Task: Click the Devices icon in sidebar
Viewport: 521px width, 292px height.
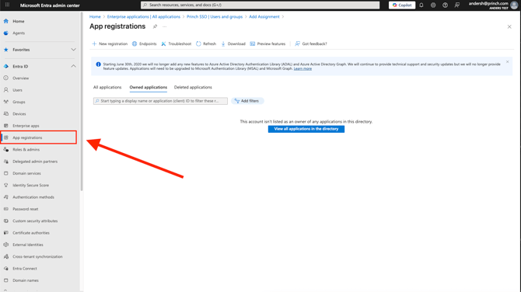Action: (6, 114)
